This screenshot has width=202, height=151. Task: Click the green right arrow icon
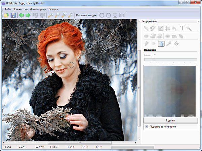28,15
